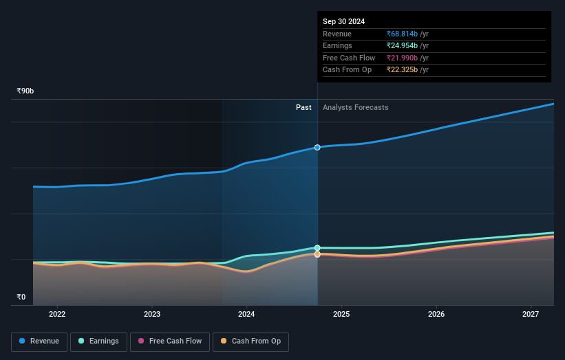Toggle the Free Cash Flow legend button
Viewport: 565px width, 360px height.
(x=170, y=341)
